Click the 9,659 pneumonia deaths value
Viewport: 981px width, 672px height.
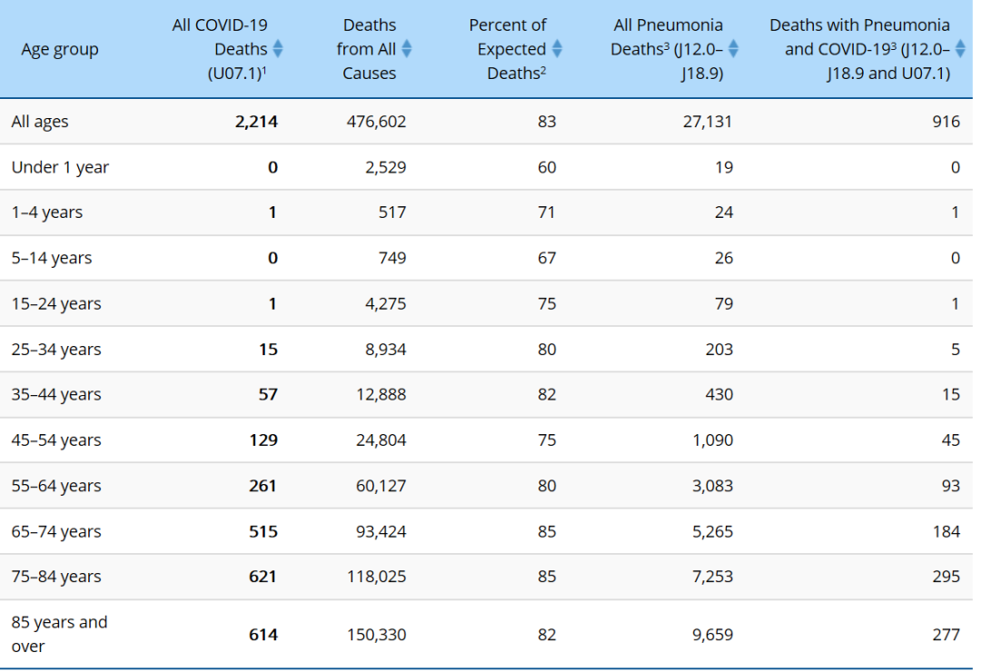tap(713, 635)
